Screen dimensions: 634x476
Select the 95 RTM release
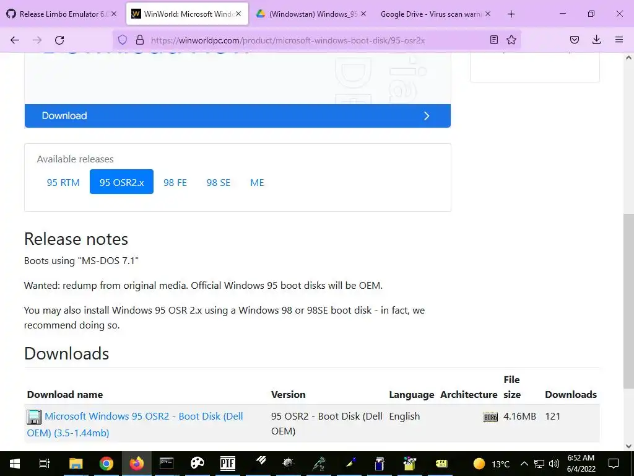tap(64, 183)
